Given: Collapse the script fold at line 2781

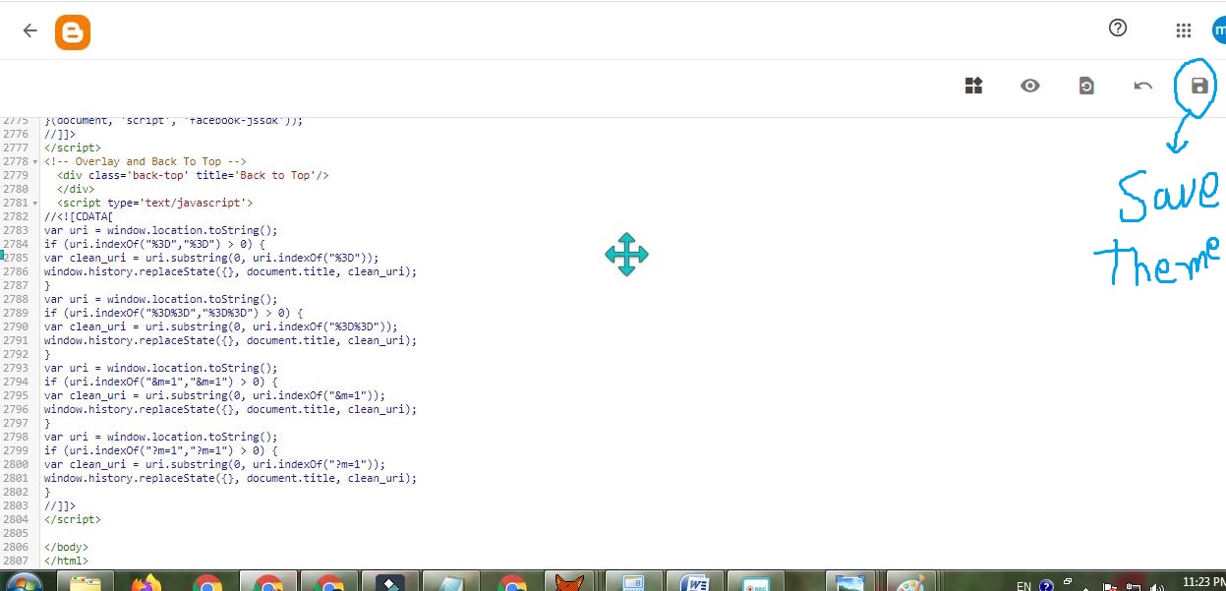Looking at the screenshot, I should click(35, 203).
